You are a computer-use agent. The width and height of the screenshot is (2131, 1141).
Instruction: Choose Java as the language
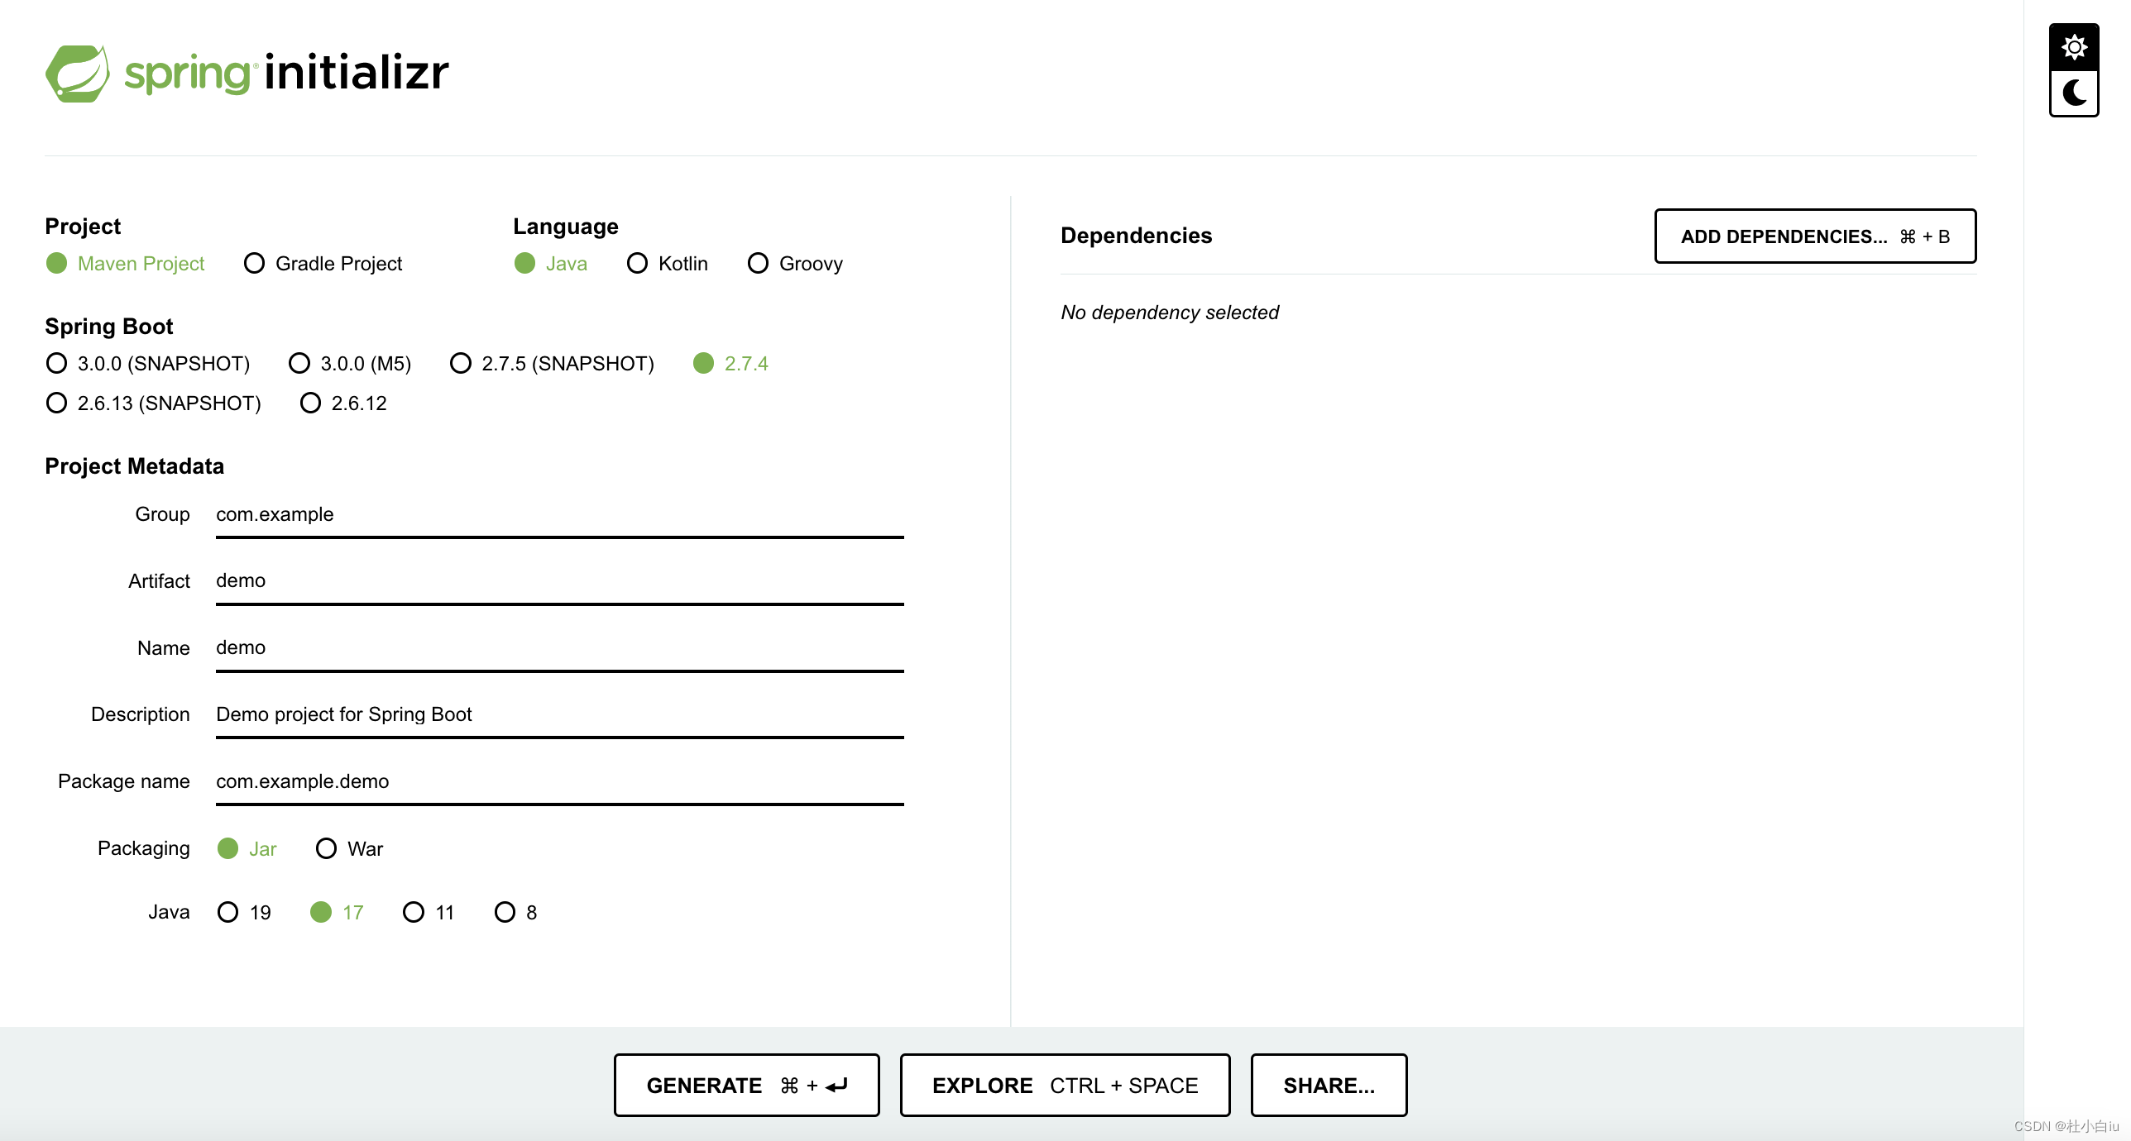[x=551, y=264]
